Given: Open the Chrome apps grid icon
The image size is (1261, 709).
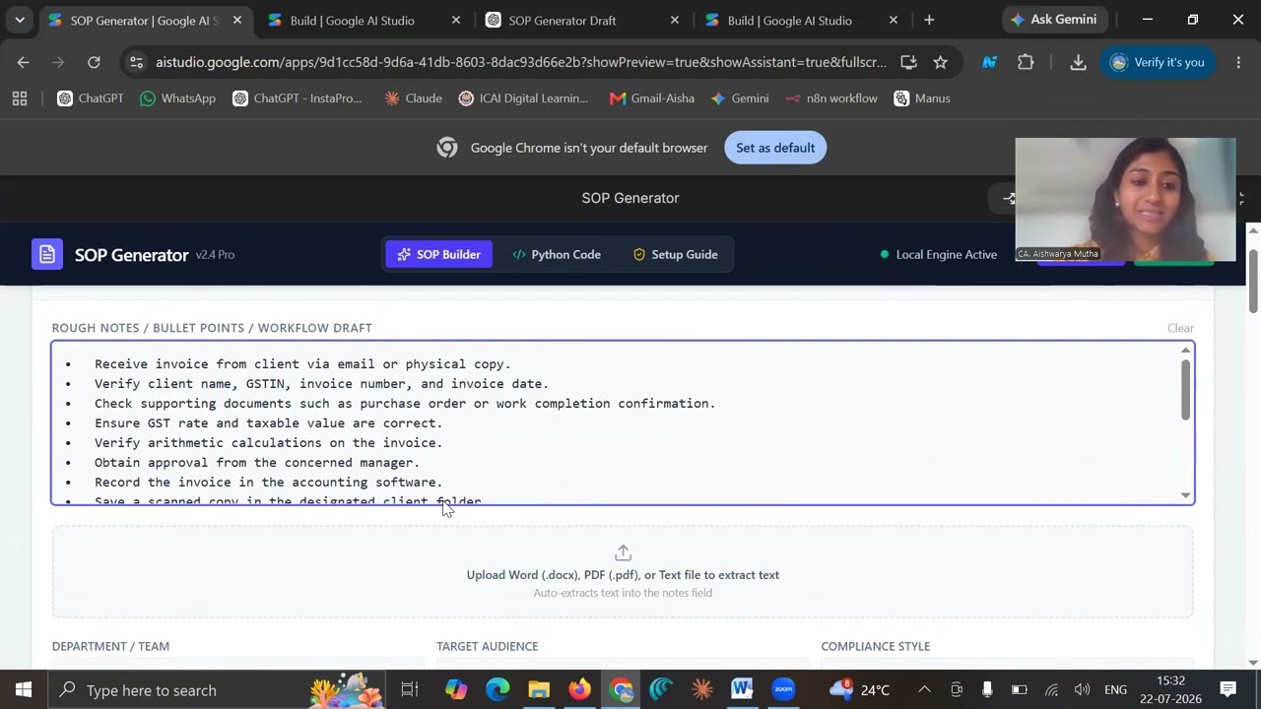Looking at the screenshot, I should (x=20, y=98).
